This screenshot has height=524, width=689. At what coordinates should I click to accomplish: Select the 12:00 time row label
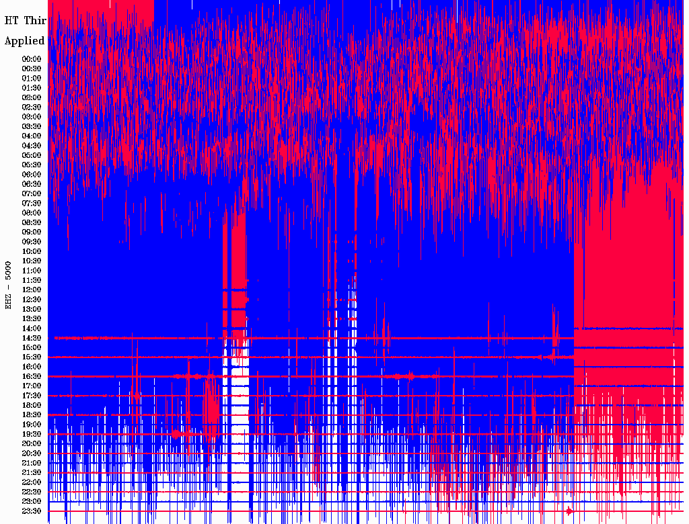coord(32,290)
